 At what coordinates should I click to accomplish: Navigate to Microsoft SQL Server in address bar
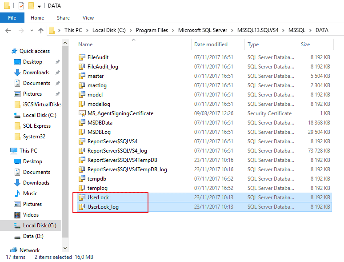click(203, 30)
